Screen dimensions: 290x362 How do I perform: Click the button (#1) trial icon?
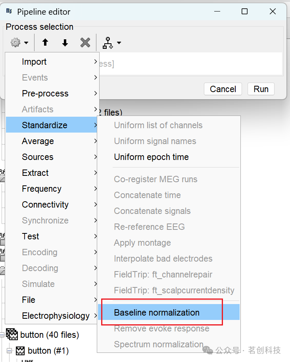[20, 351]
